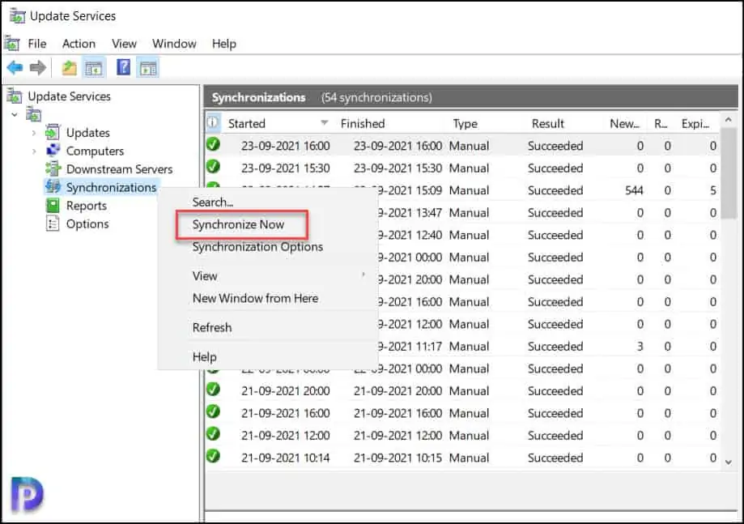Expand the Updates tree node
The width and height of the screenshot is (744, 524).
click(x=34, y=133)
